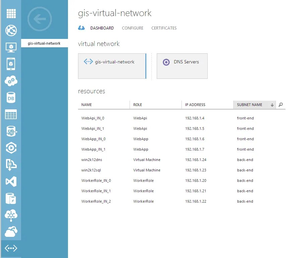Click IP address 192.168.1.20
The height and width of the screenshot is (258, 293).
[x=196, y=180]
